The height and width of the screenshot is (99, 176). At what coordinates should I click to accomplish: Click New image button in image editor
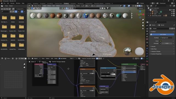click(x=21, y=59)
